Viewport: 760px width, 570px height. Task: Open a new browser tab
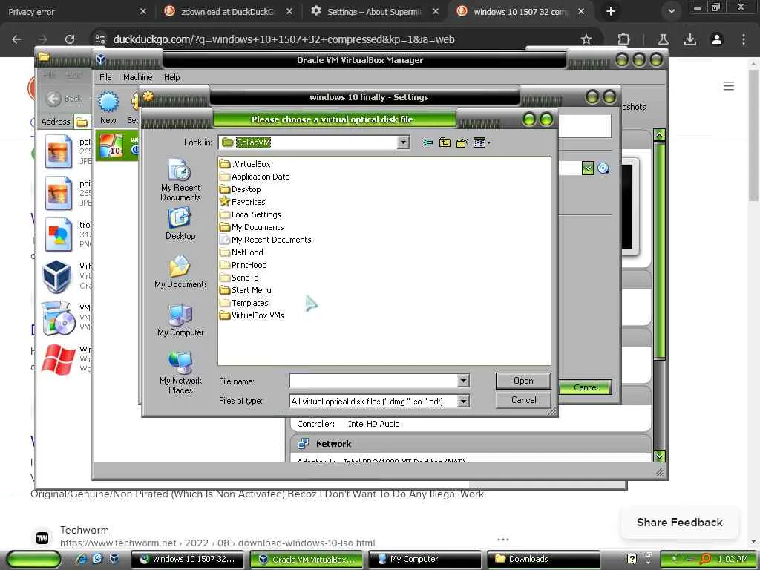point(611,12)
